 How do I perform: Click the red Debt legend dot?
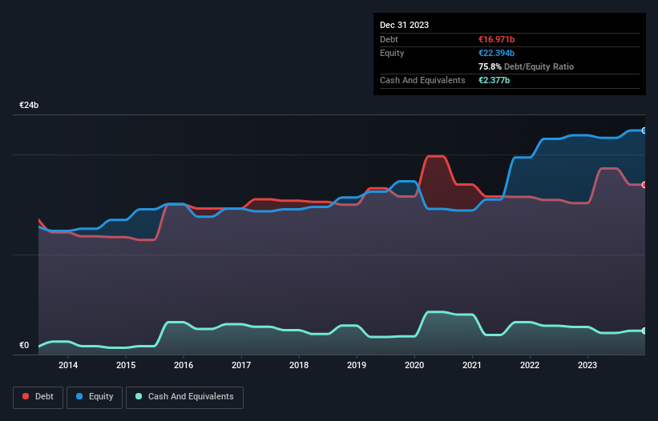(26, 396)
